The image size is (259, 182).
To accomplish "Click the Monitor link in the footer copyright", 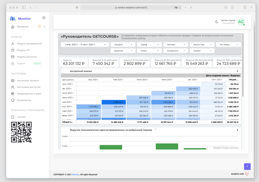I will (x=75, y=175).
